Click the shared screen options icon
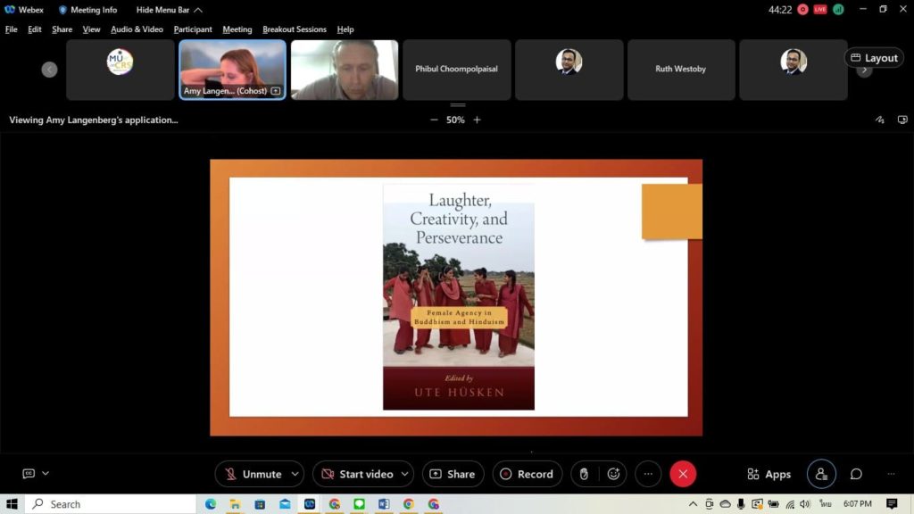914x514 pixels. pyautogui.click(x=902, y=120)
